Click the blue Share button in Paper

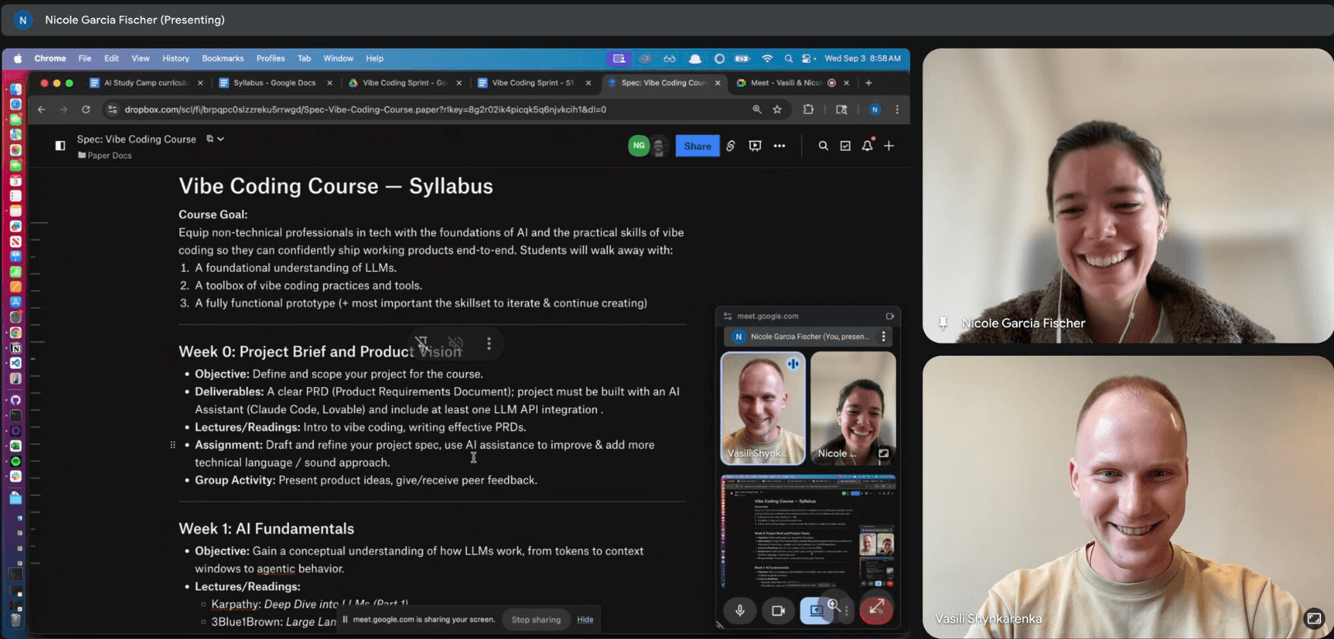[x=697, y=146]
